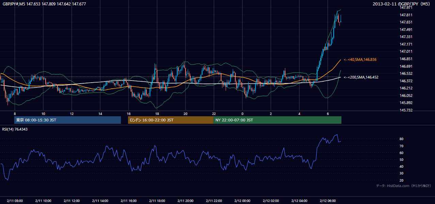Click the bottom time label 2/11 22:00
The height and width of the screenshot is (204, 435).
coord(214,201)
